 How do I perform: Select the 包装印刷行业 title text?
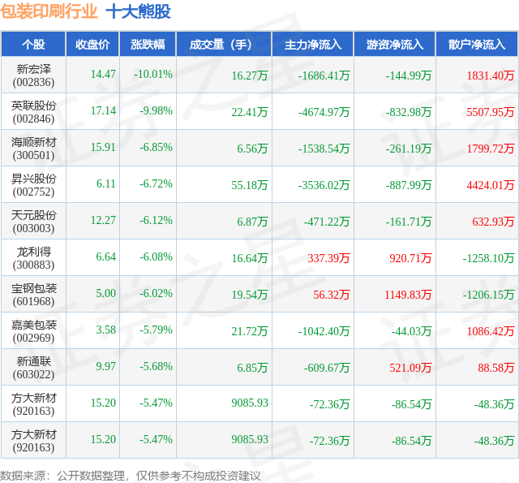pyautogui.click(x=49, y=11)
